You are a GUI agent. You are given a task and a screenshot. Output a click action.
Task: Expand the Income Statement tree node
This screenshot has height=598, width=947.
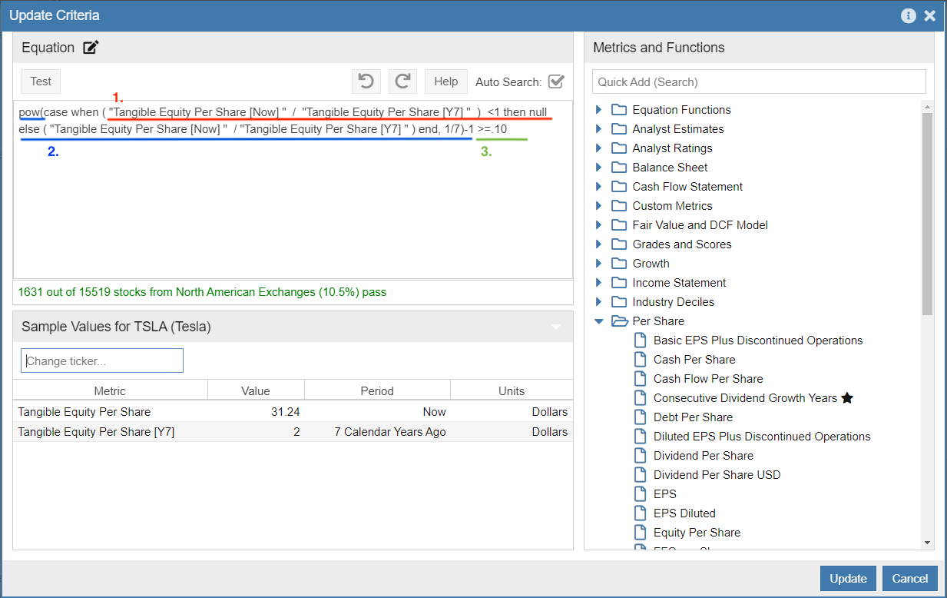[x=599, y=283]
